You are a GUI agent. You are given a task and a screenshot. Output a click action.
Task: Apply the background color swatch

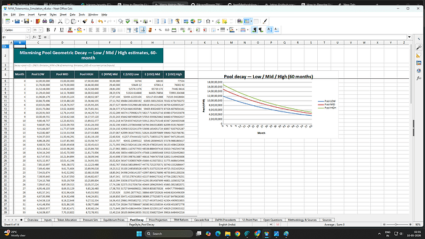79,30
